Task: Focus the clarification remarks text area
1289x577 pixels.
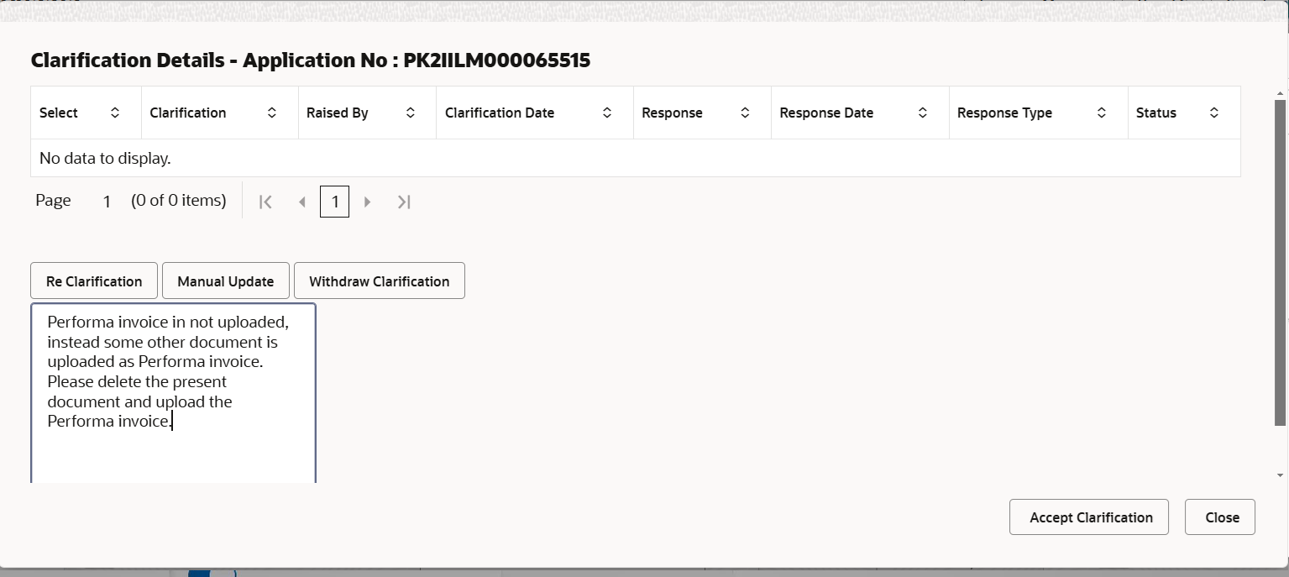Action: coord(174,393)
